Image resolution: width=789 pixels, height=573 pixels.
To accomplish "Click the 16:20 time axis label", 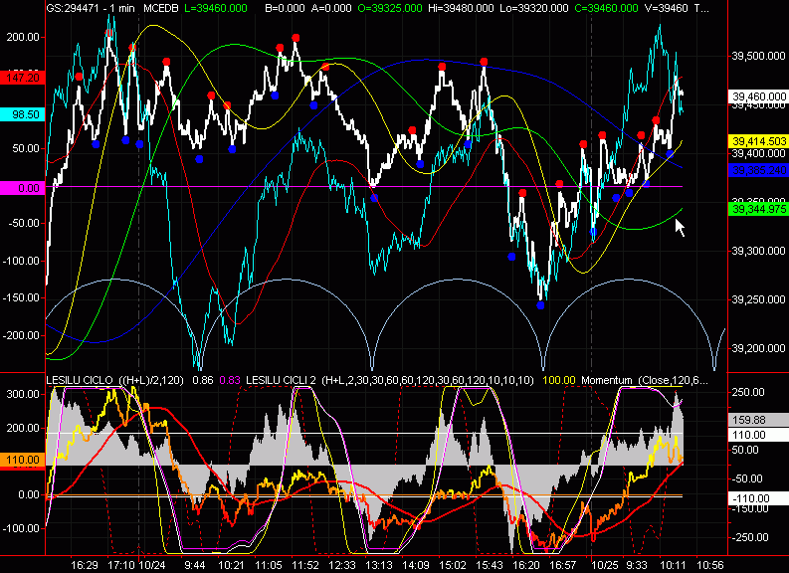I will pyautogui.click(x=525, y=565).
